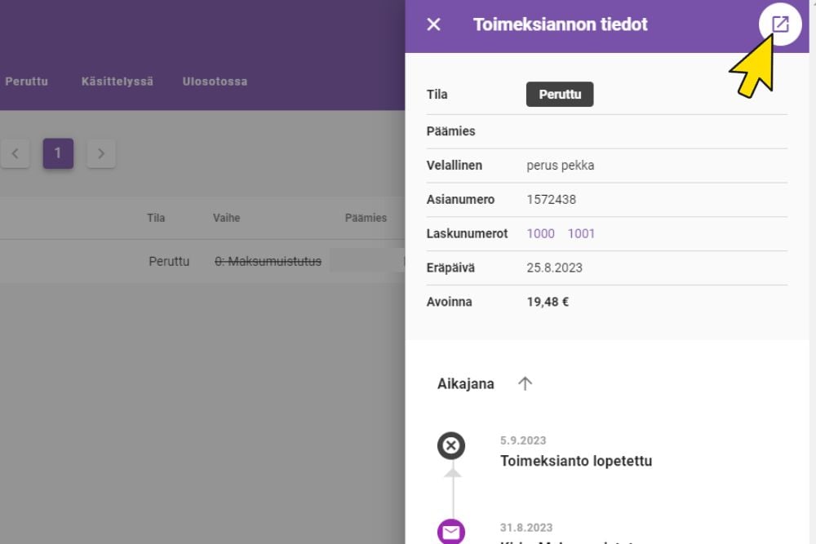Open assignment details in new window
Image resolution: width=816 pixels, height=544 pixels.
pos(780,24)
